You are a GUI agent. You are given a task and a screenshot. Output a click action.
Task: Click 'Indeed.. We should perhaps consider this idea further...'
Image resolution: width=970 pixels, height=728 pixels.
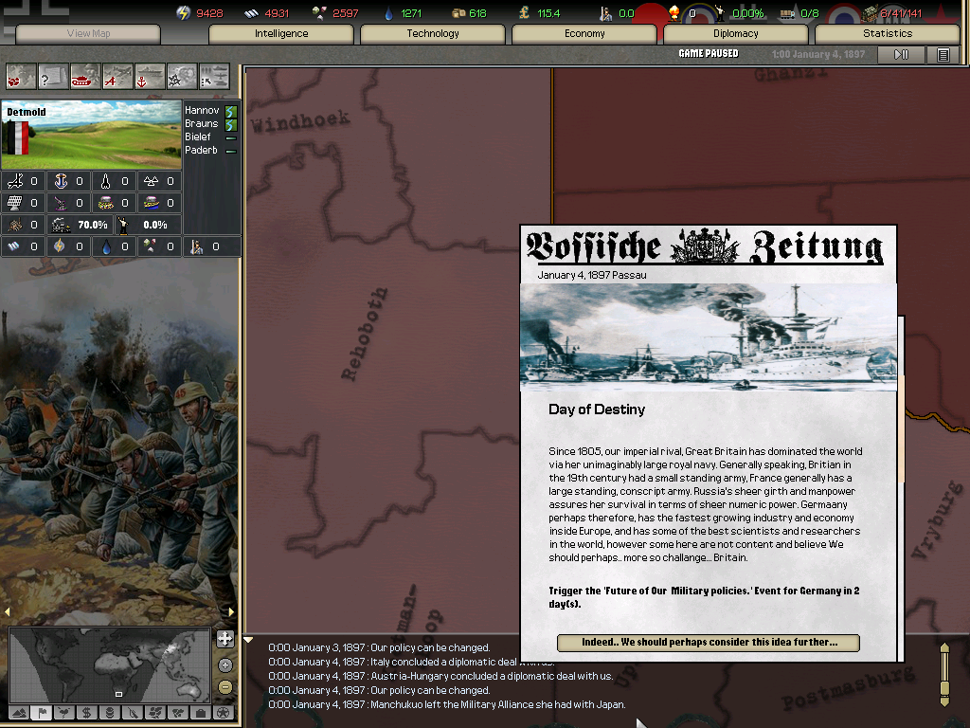click(x=708, y=642)
